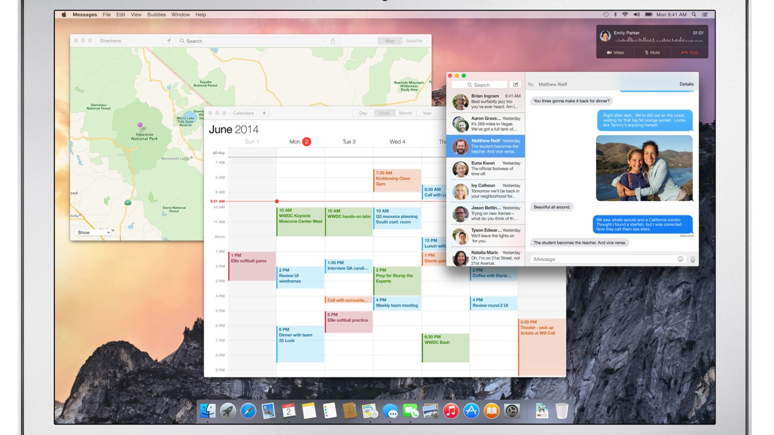Screen dimensions: 774x435
Task: Open the Help menu
Action: pos(201,15)
